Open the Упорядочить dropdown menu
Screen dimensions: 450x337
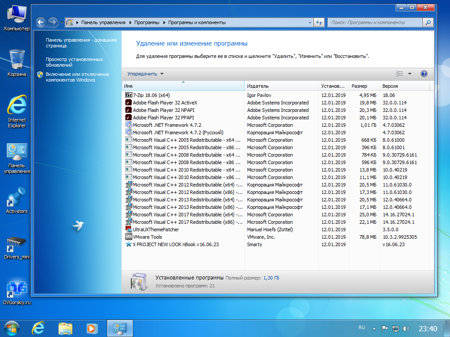145,74
